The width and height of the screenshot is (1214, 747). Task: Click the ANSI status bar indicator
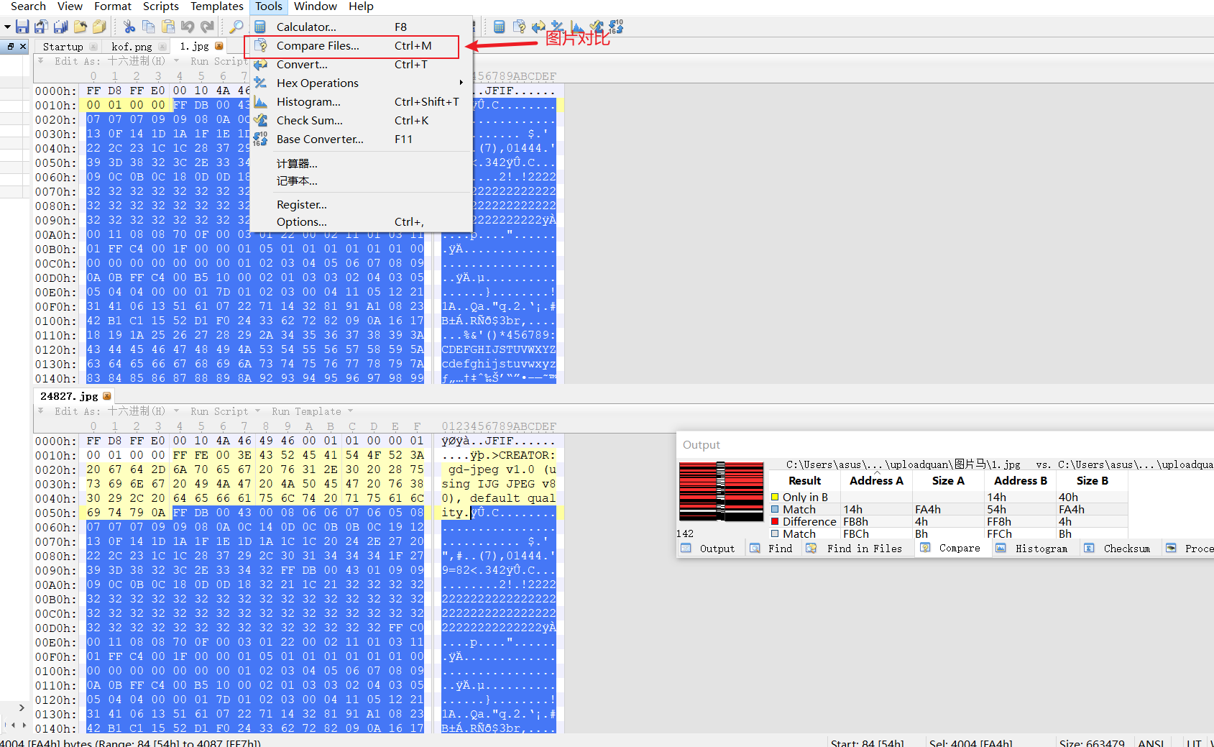click(1151, 743)
